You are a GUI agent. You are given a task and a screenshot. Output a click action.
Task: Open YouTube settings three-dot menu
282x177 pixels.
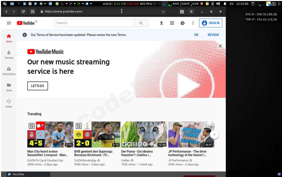tap(193, 23)
